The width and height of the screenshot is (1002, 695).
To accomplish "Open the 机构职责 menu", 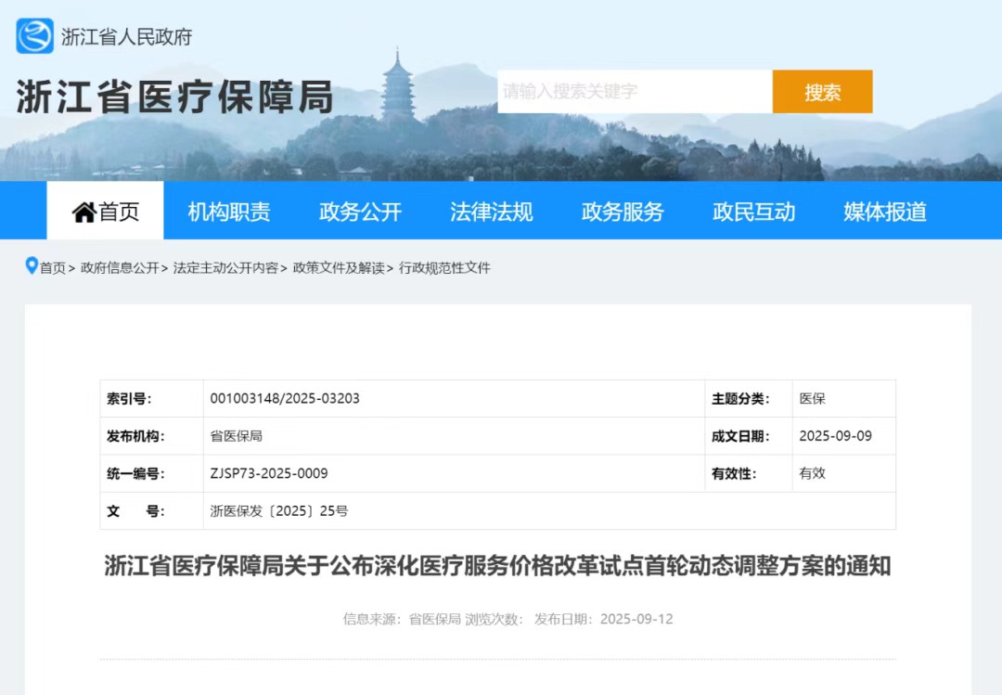I will click(229, 212).
